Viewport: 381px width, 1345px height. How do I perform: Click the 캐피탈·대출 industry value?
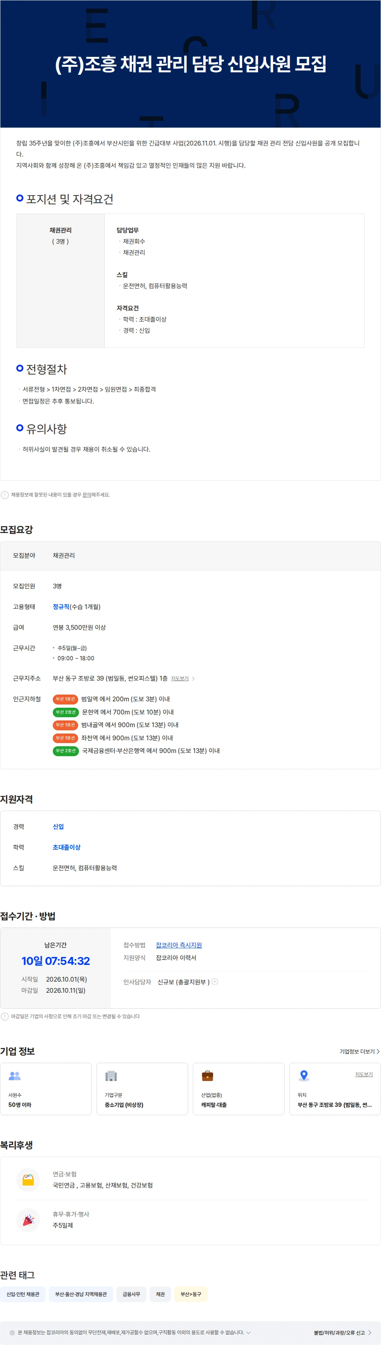214,1105
